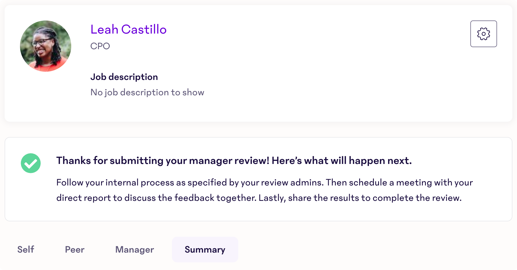Click the 'Thanks for submitting your manager review' heading

pyautogui.click(x=234, y=161)
